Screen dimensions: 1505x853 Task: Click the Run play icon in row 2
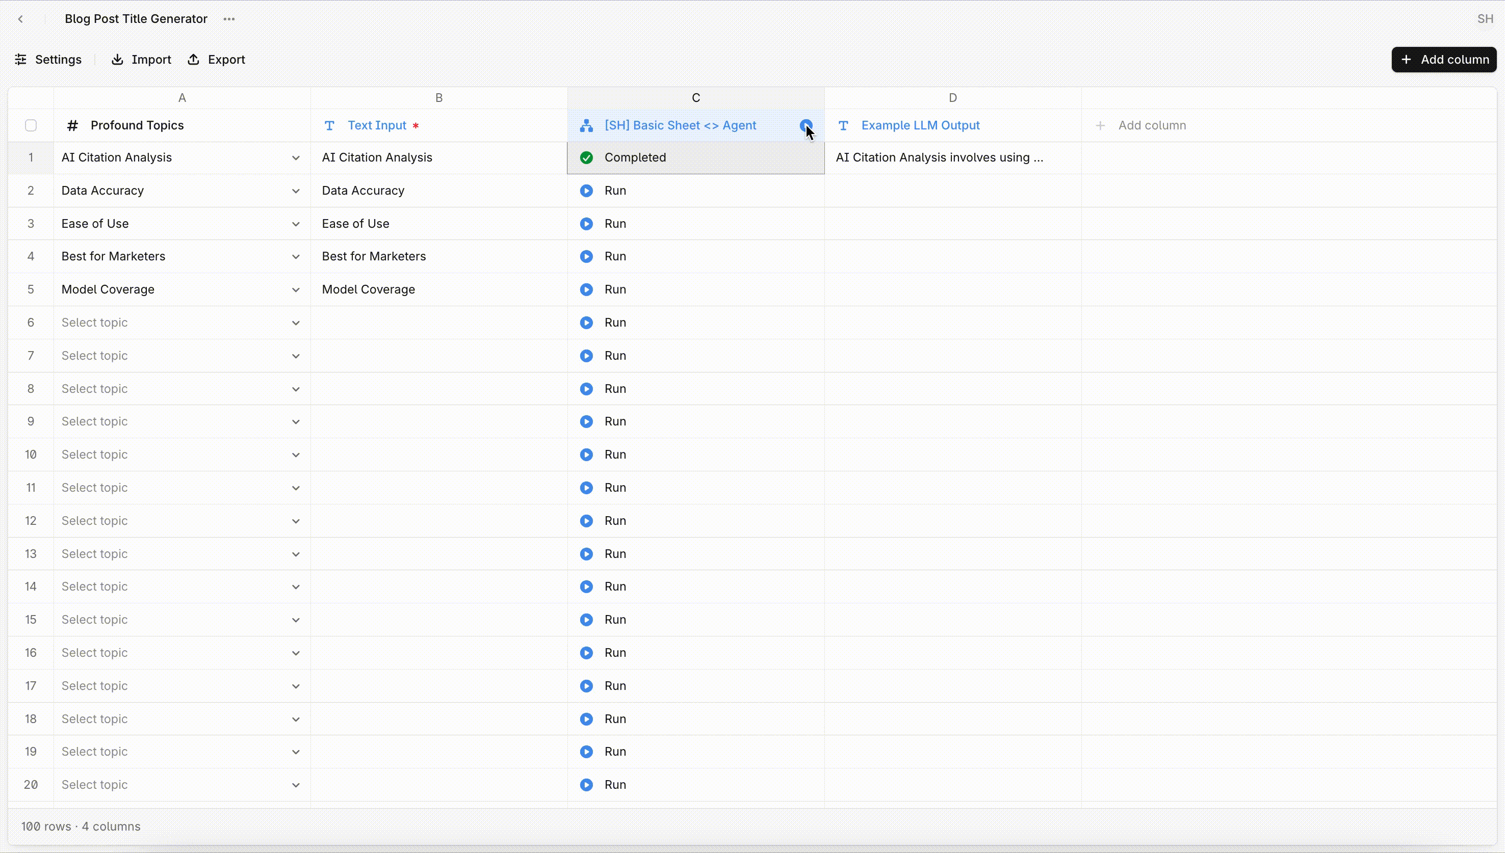[x=586, y=191]
